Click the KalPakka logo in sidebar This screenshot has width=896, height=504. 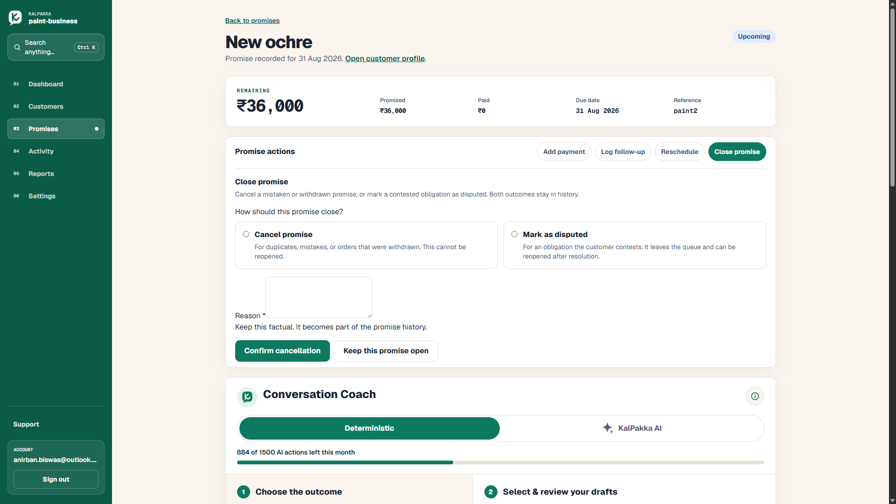(15, 18)
